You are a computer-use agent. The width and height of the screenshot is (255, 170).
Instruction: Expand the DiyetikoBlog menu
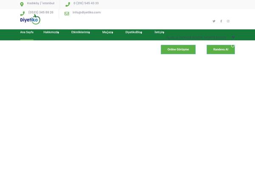pos(134,32)
